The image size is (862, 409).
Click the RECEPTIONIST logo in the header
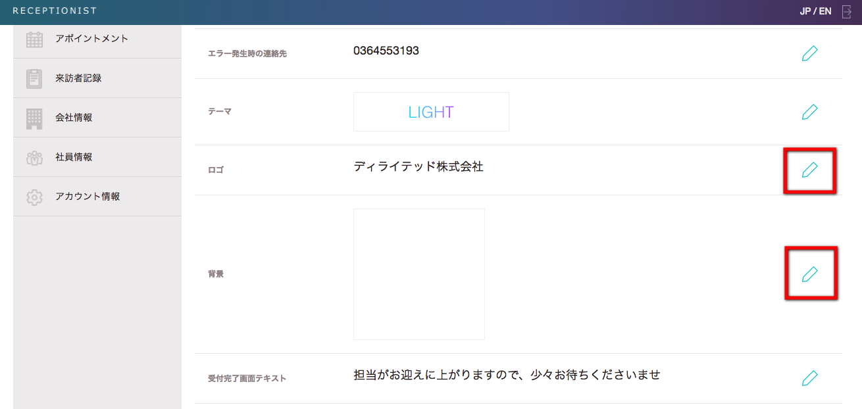(x=55, y=11)
